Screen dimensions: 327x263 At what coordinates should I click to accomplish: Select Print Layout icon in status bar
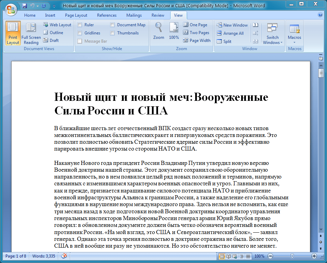coord(222,256)
